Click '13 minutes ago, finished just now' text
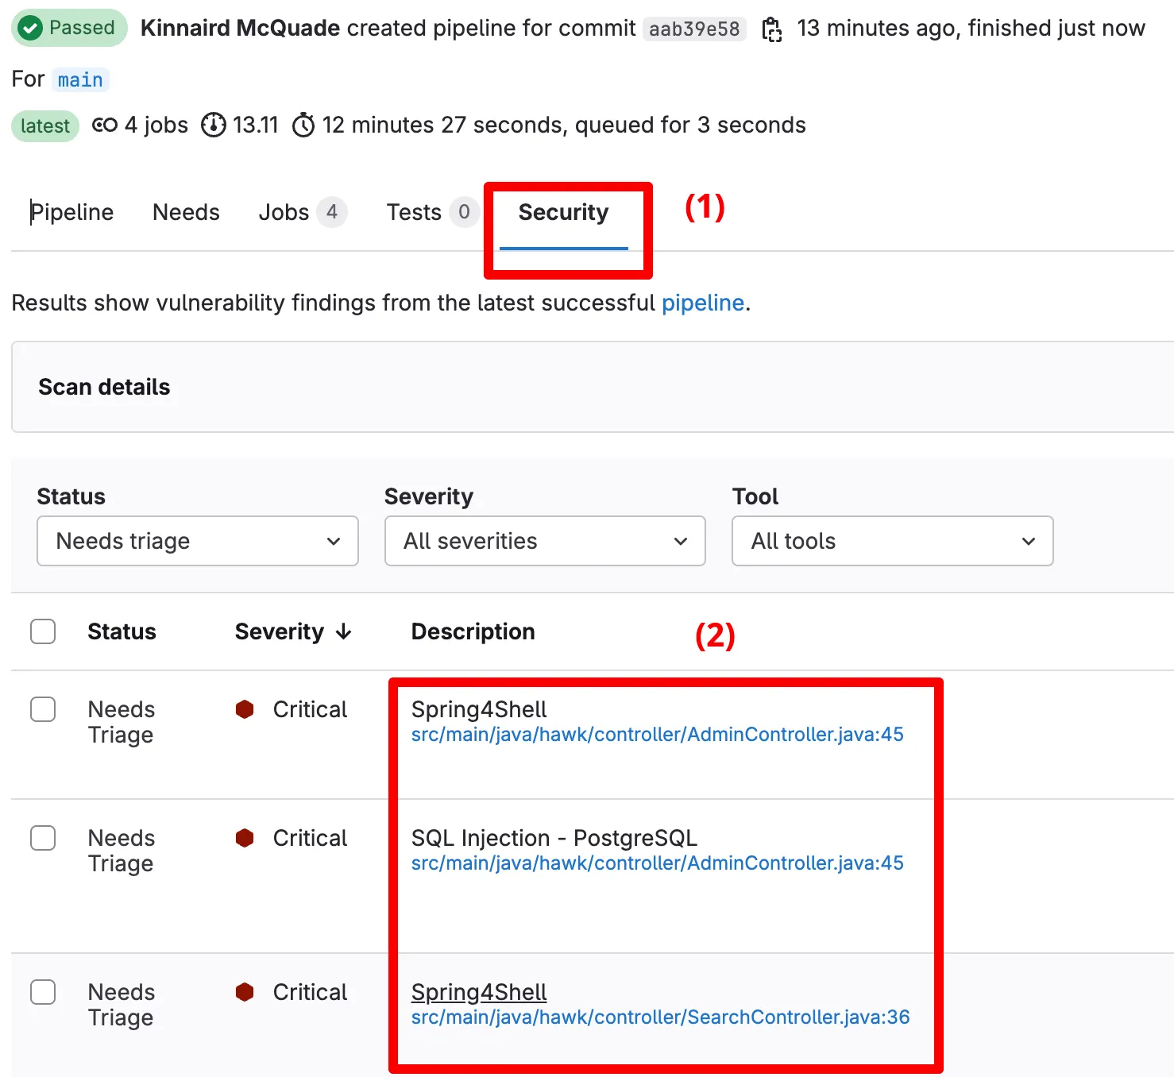This screenshot has height=1077, width=1174. [971, 29]
